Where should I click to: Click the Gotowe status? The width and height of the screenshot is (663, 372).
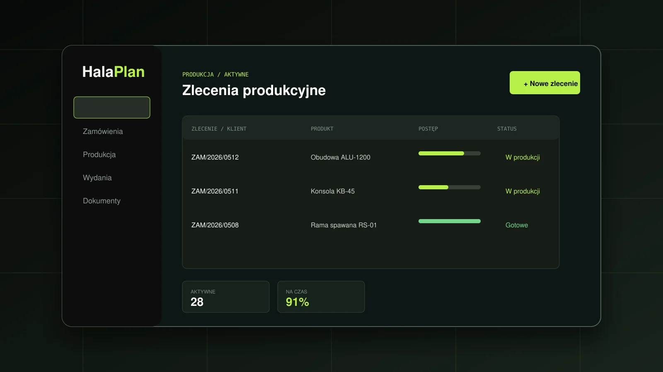click(x=517, y=225)
